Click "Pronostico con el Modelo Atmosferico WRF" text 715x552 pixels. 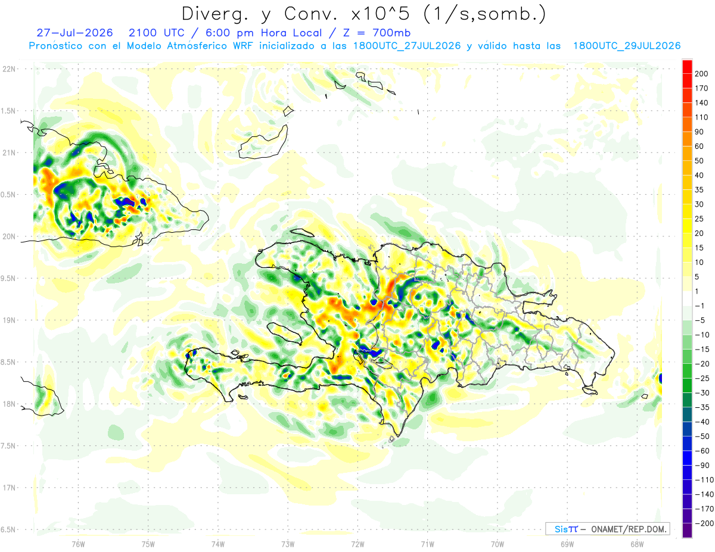(142, 46)
